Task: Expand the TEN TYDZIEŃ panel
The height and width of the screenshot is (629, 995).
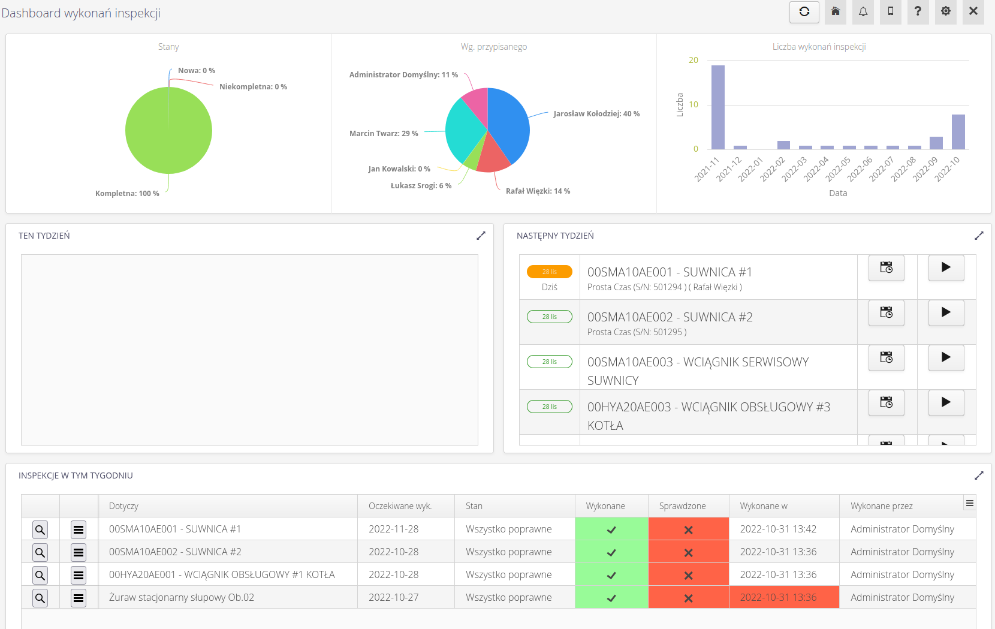Action: point(481,236)
